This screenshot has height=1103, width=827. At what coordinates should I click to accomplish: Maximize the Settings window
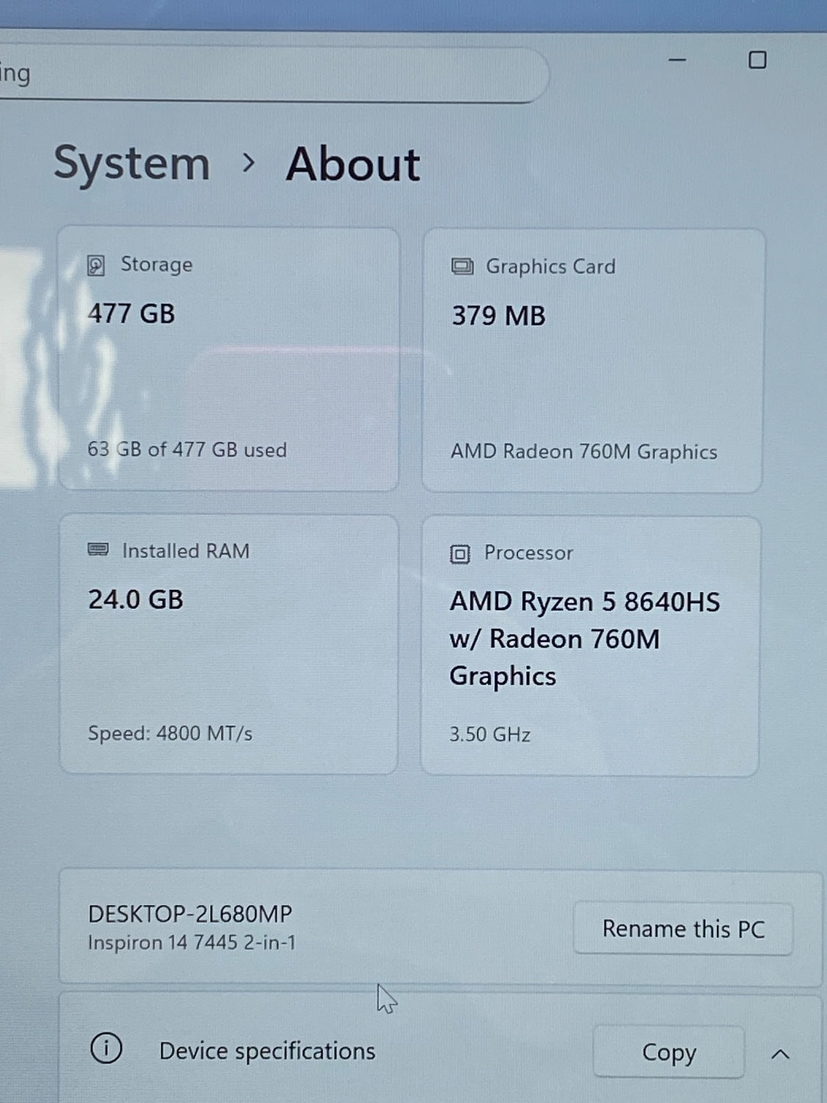click(x=757, y=60)
